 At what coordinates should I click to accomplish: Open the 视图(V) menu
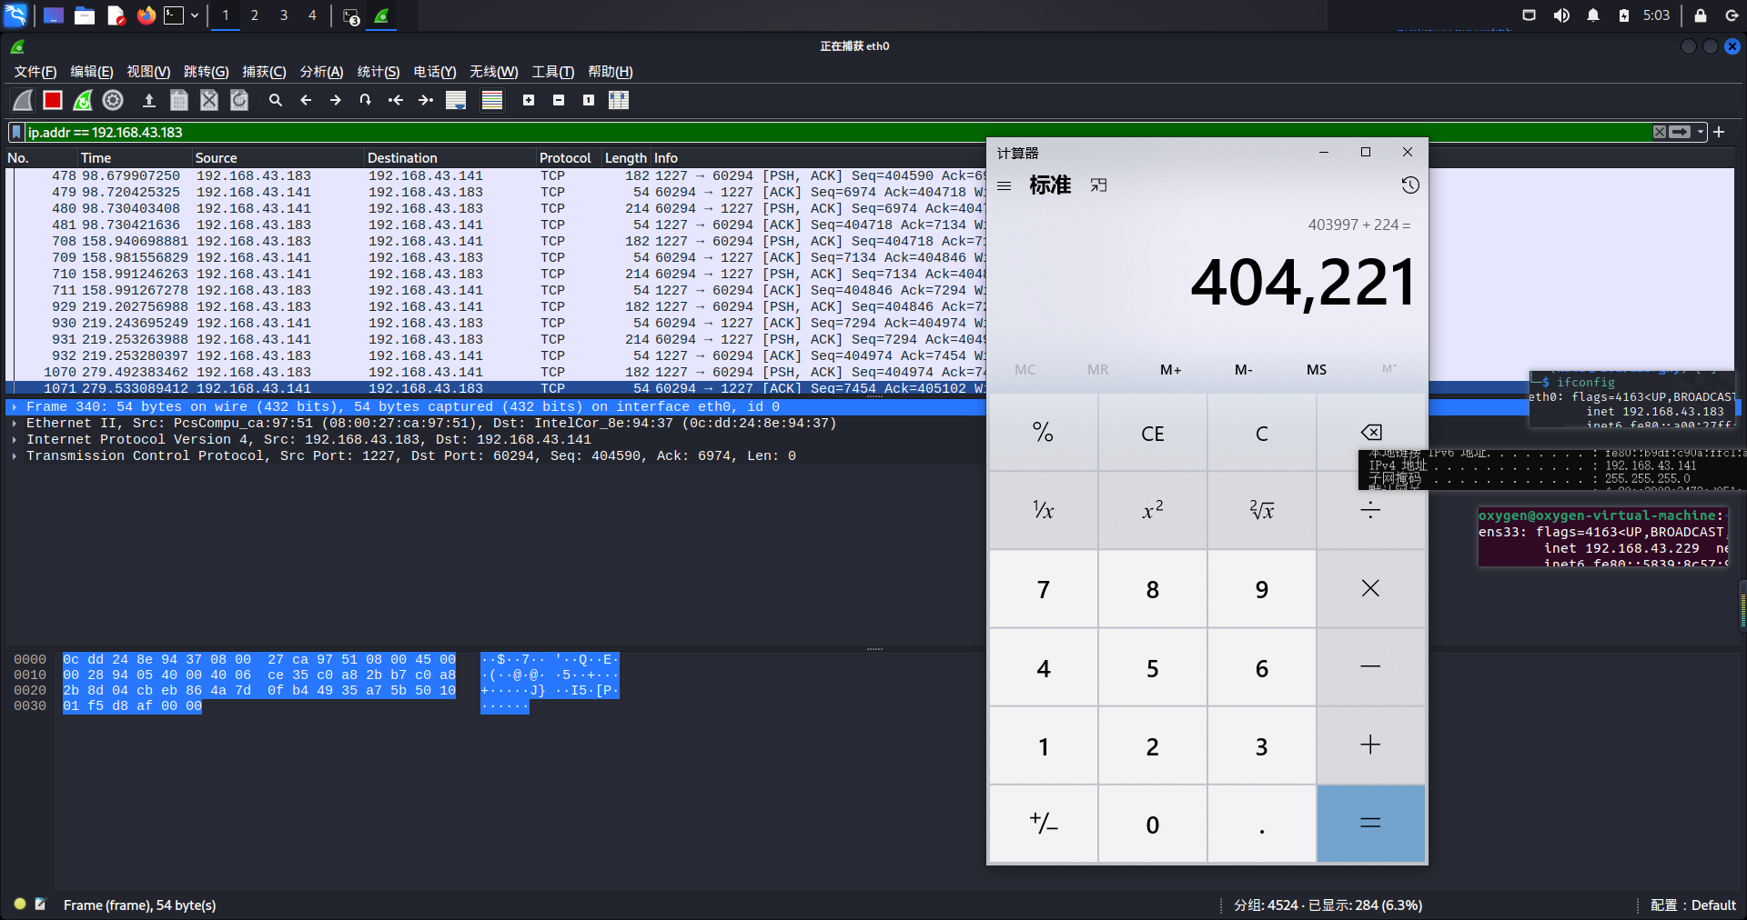click(148, 72)
